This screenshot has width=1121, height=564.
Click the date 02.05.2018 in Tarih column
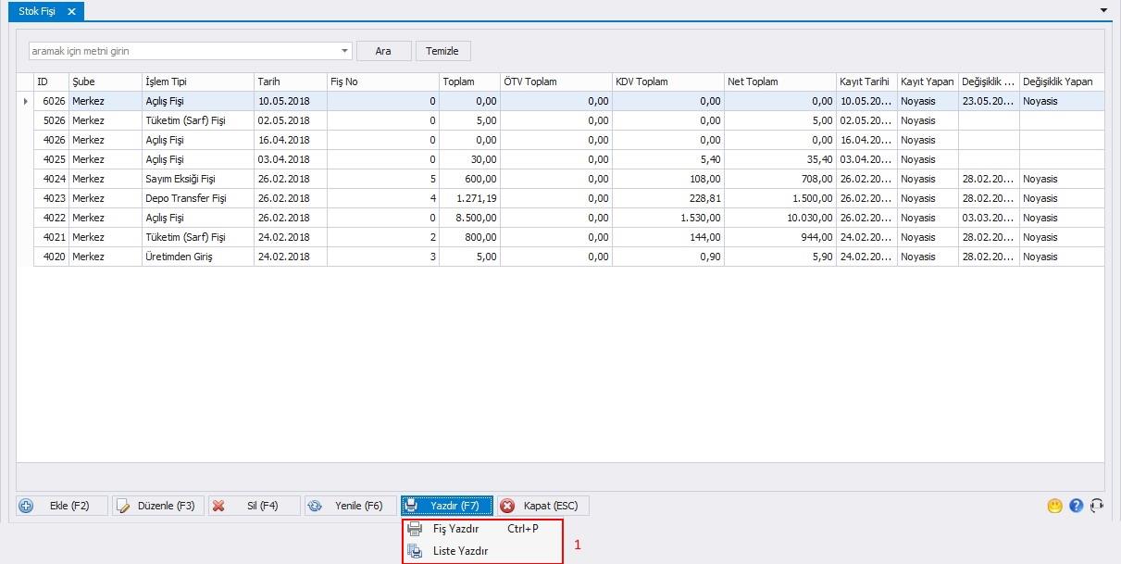tap(291, 120)
